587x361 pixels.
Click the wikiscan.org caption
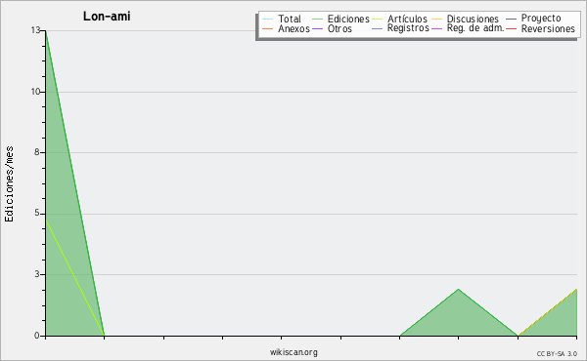pos(293,352)
